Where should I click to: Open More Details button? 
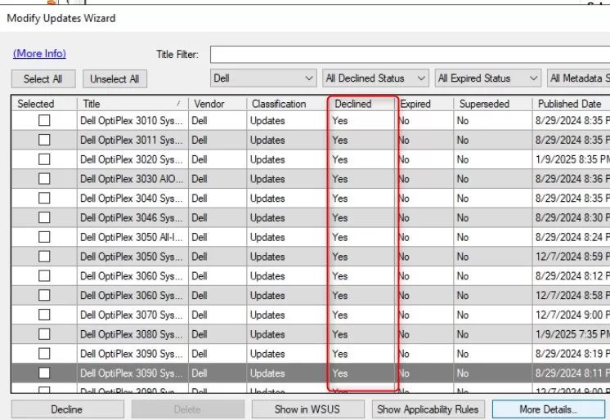(x=548, y=409)
